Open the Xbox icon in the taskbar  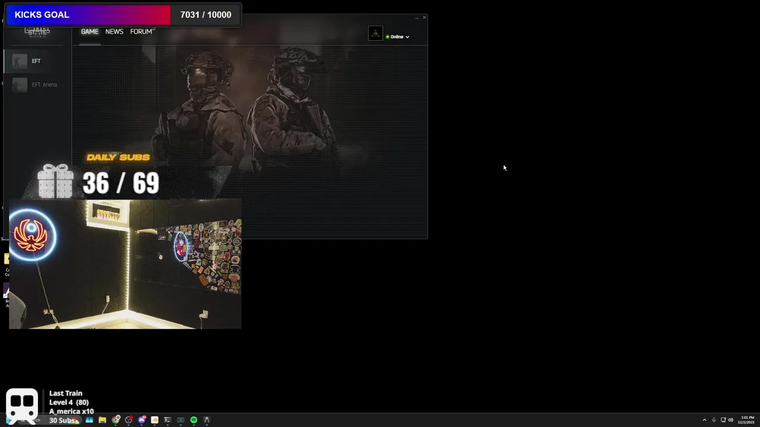click(x=180, y=420)
